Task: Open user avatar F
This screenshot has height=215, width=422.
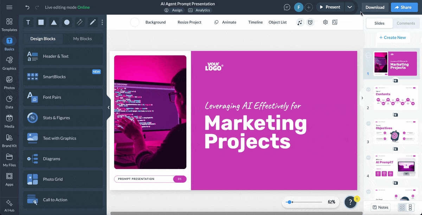Action: point(299,7)
